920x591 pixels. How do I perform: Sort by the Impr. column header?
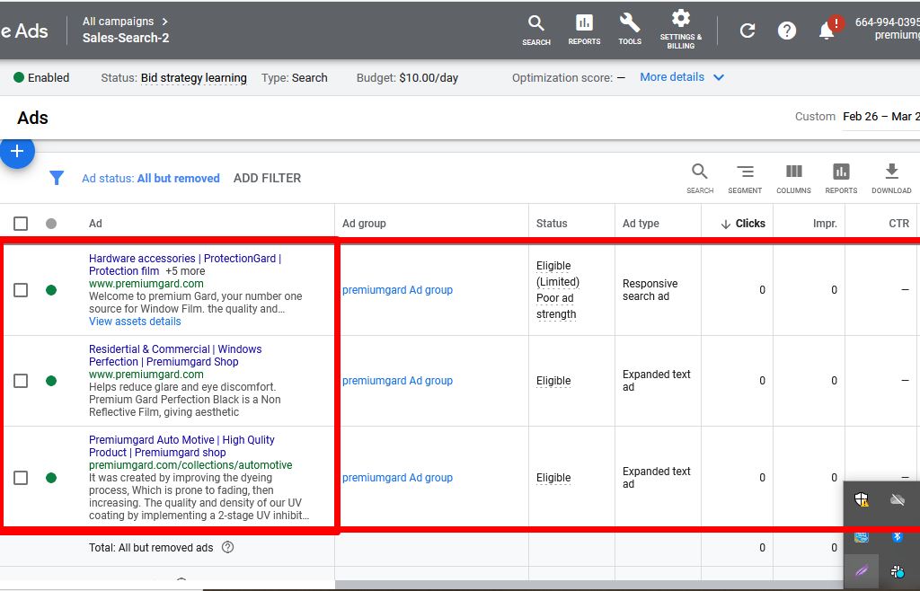825,224
